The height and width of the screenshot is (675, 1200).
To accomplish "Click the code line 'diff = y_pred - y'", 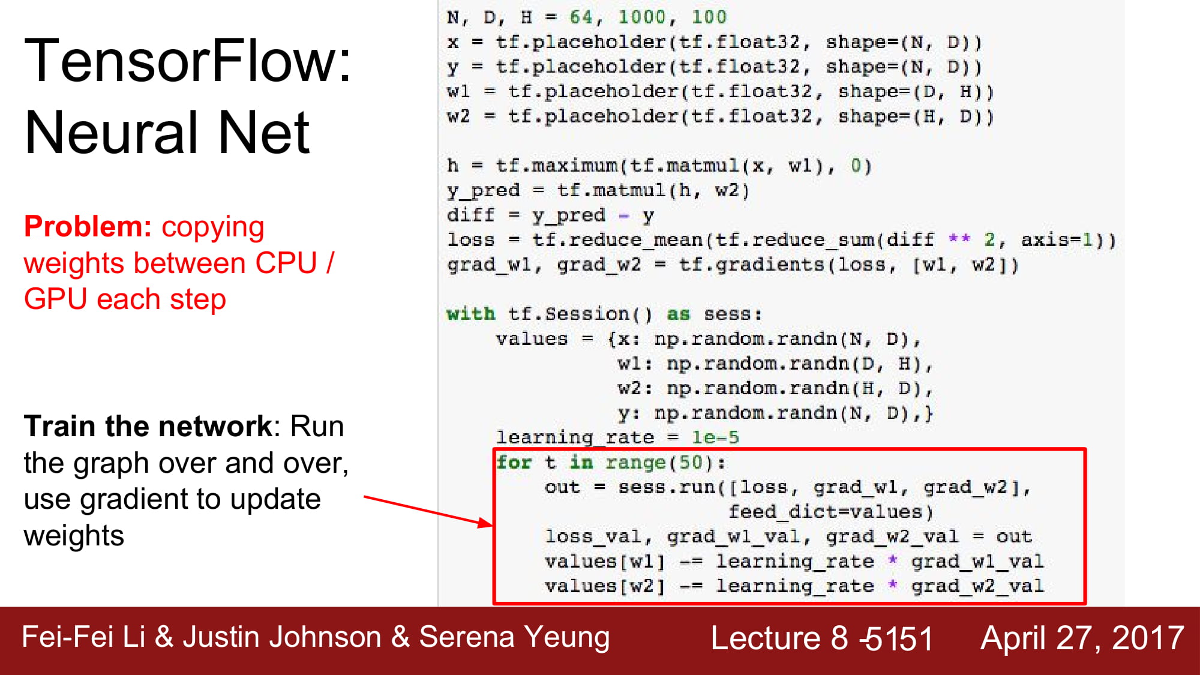I will pos(550,215).
